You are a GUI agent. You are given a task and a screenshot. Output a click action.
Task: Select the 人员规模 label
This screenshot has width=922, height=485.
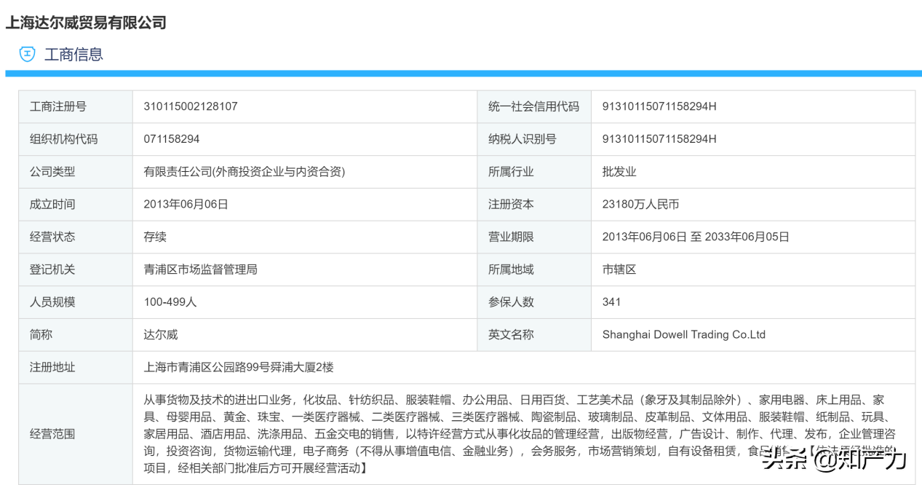(x=52, y=302)
